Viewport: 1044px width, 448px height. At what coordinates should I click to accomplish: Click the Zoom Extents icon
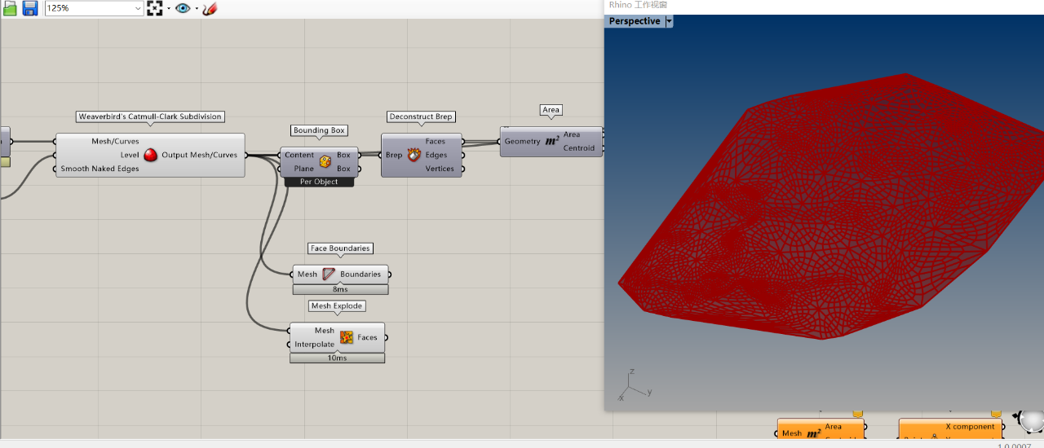click(155, 8)
